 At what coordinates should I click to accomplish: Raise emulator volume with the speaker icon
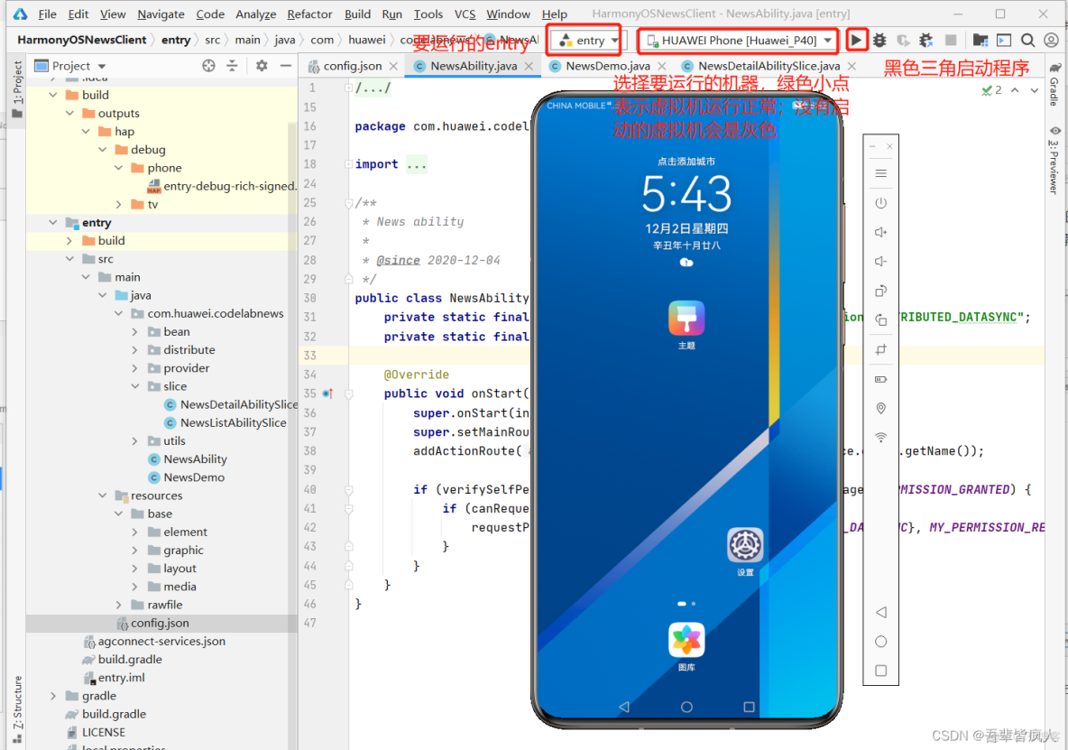(x=880, y=232)
